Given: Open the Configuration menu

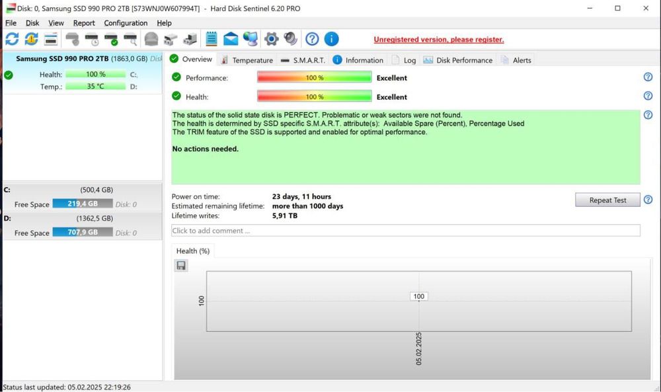Looking at the screenshot, I should 126,23.
